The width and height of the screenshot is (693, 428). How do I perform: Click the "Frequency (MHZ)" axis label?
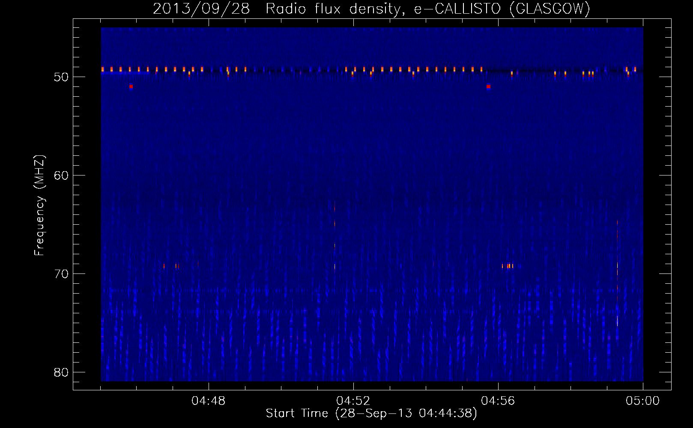point(39,205)
